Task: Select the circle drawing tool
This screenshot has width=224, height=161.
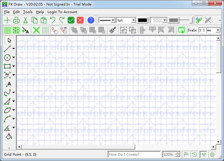Action: tap(7, 58)
